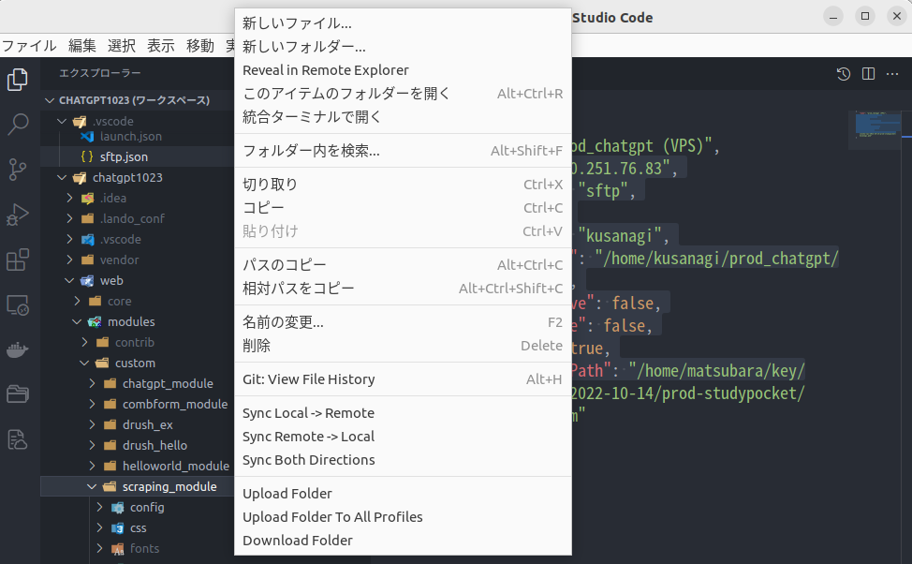Choose Download Folder menu entry
This screenshot has width=912, height=564.
pyautogui.click(x=403, y=541)
